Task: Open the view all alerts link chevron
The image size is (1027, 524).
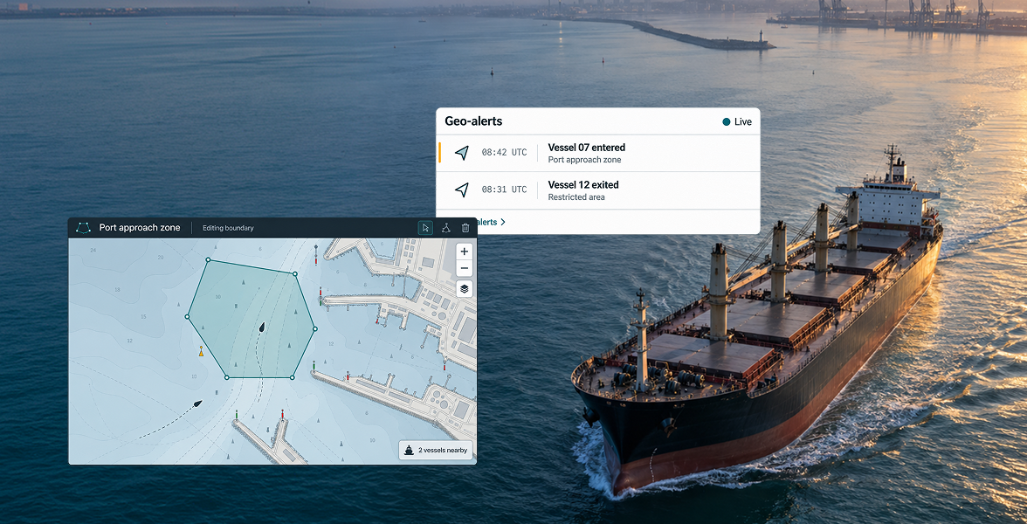Action: click(x=503, y=222)
